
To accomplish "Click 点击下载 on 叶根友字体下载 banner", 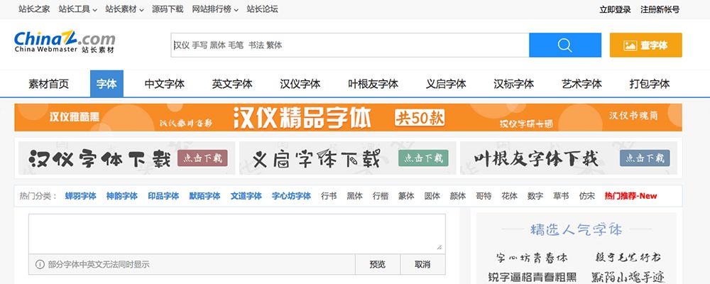I will 645,158.
